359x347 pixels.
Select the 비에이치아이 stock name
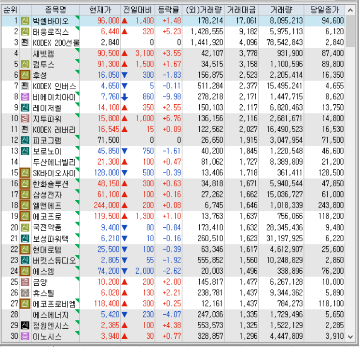55,97
